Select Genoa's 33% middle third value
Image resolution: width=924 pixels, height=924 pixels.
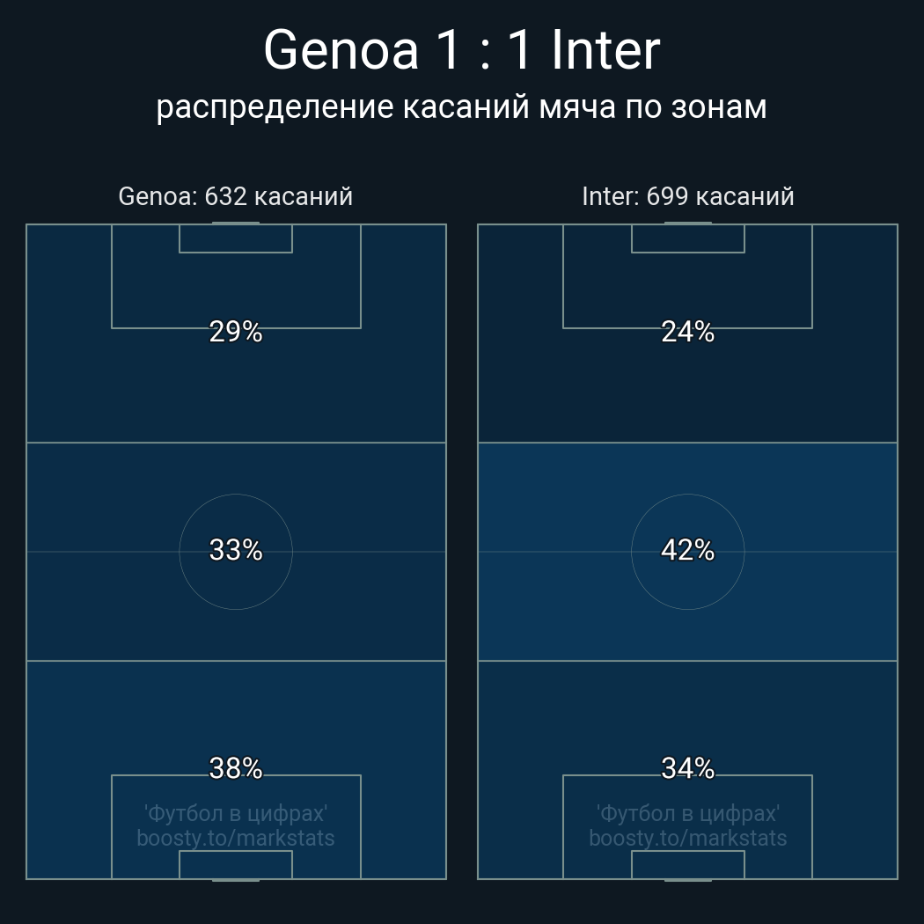click(236, 550)
